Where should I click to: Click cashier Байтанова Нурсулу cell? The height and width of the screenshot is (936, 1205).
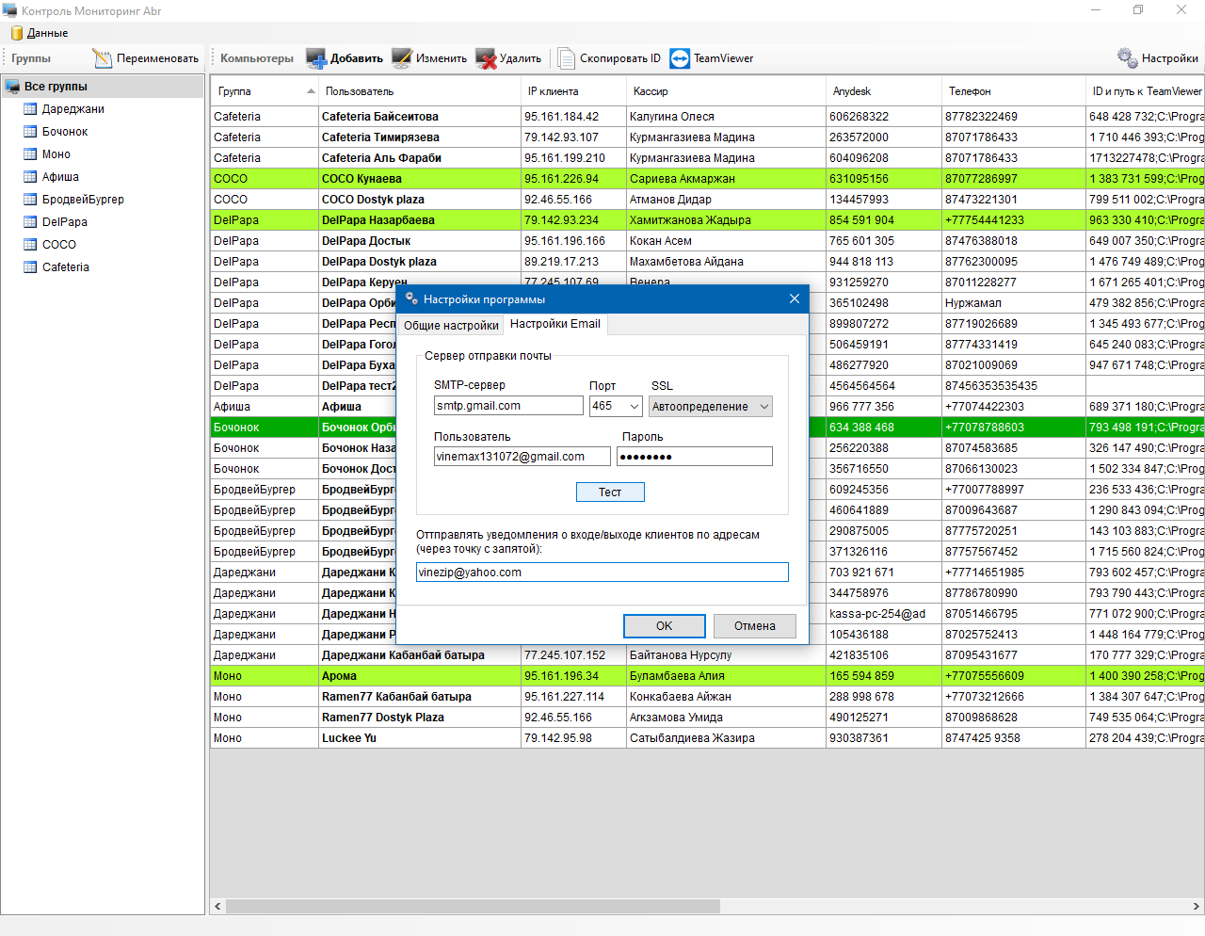[727, 655]
